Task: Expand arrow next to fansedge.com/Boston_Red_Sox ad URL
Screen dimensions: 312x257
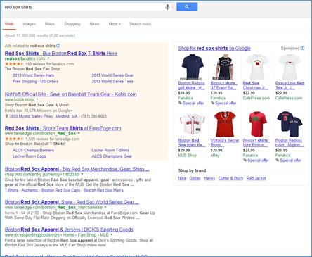Action: tap(79, 133)
